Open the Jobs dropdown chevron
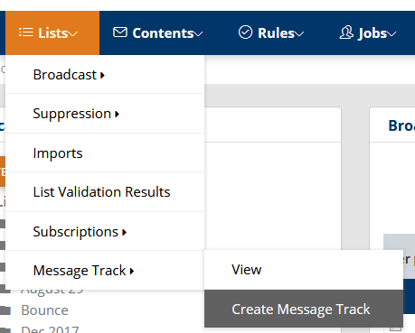The height and width of the screenshot is (333, 415). [391, 34]
